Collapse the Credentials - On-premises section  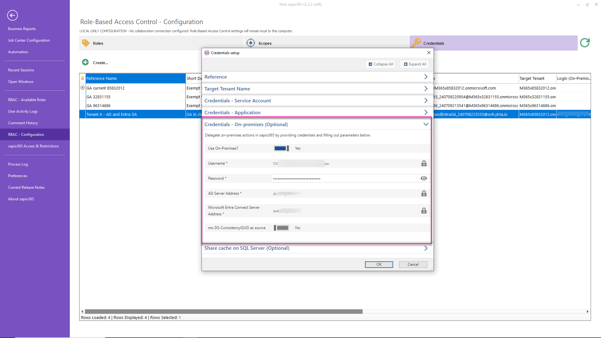(x=426, y=124)
